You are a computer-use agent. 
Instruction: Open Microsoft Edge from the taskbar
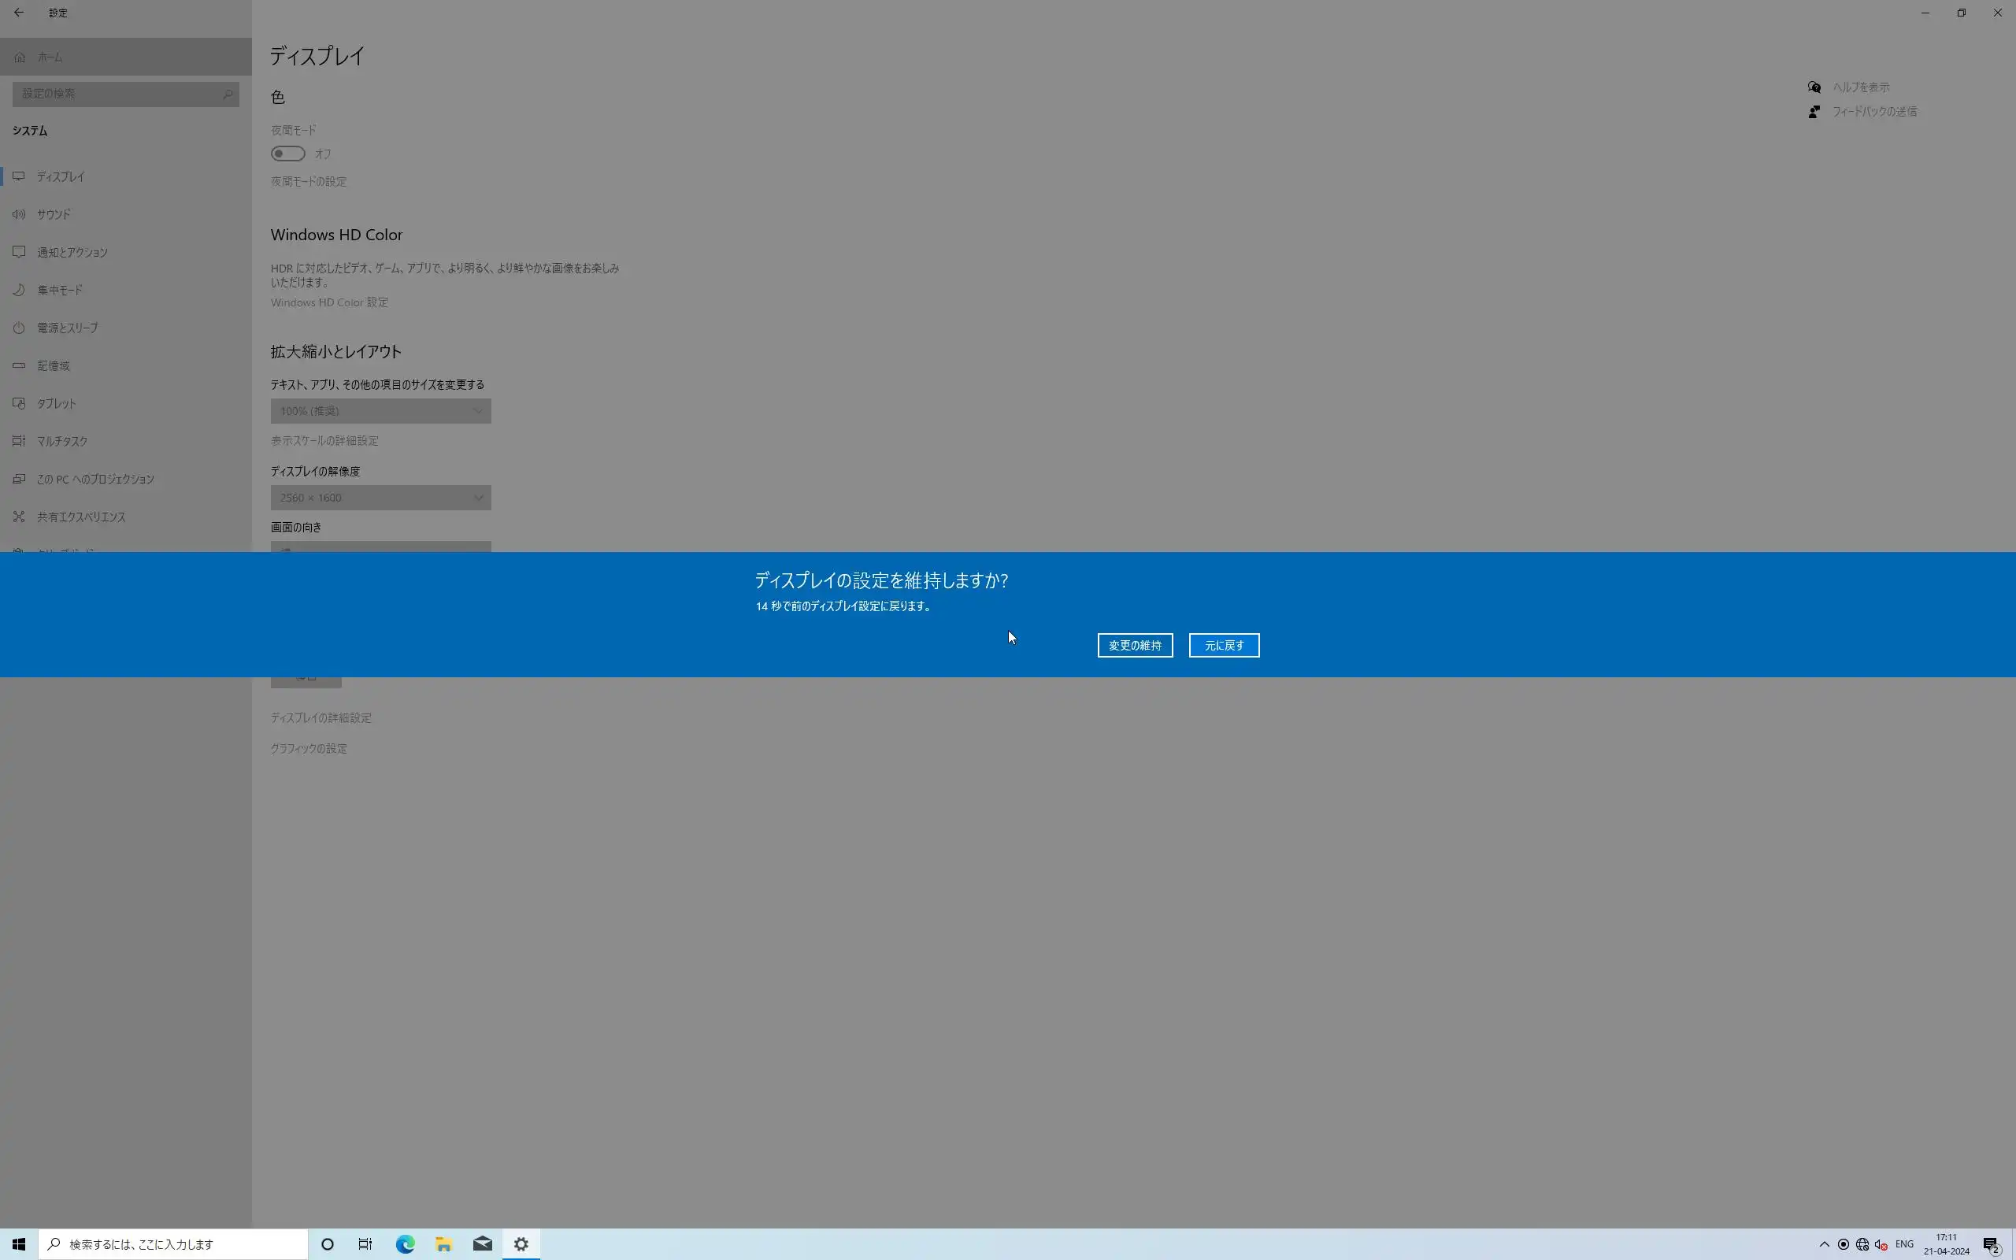[x=405, y=1243]
